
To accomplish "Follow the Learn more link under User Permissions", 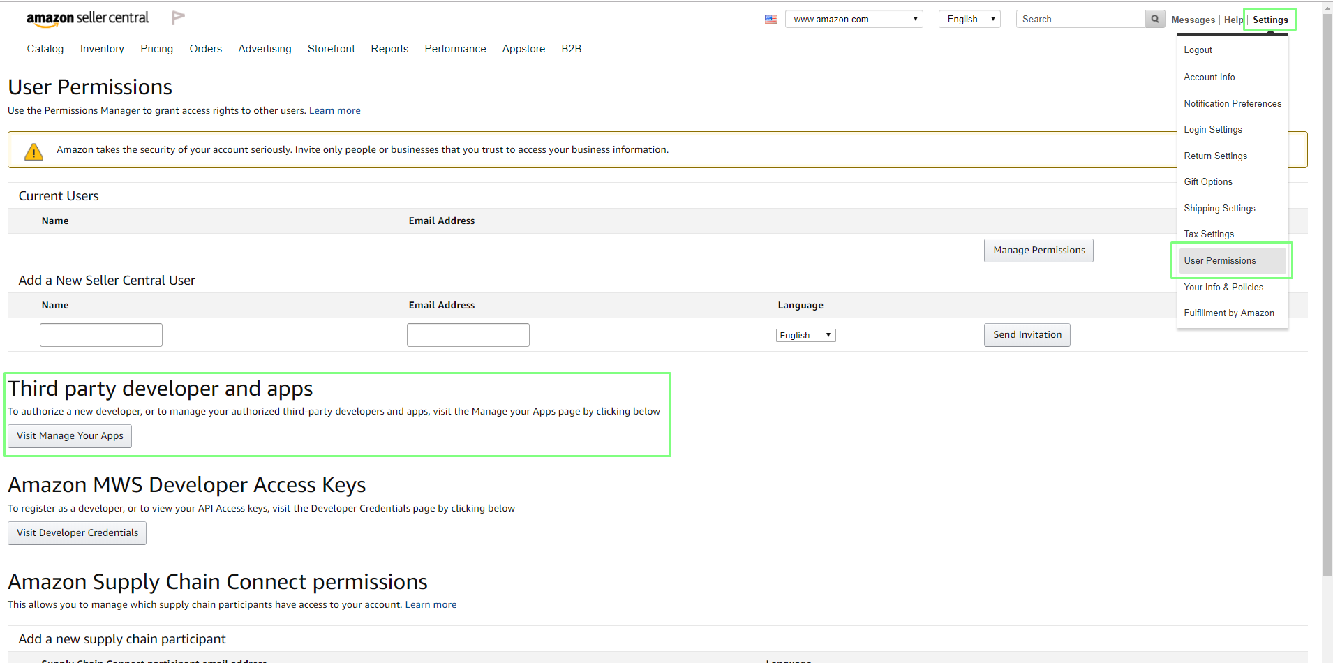I will (x=335, y=111).
